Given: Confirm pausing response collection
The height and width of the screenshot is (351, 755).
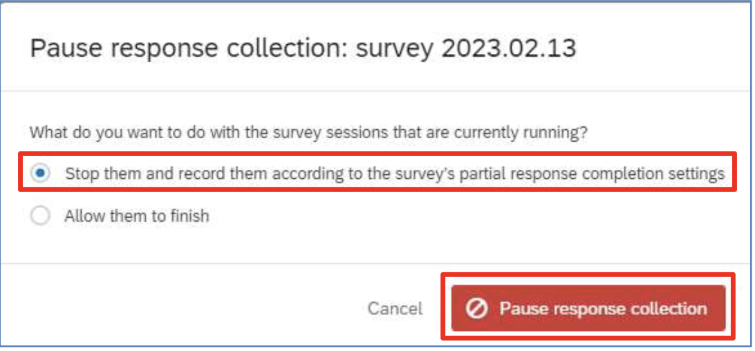Looking at the screenshot, I should coord(588,308).
